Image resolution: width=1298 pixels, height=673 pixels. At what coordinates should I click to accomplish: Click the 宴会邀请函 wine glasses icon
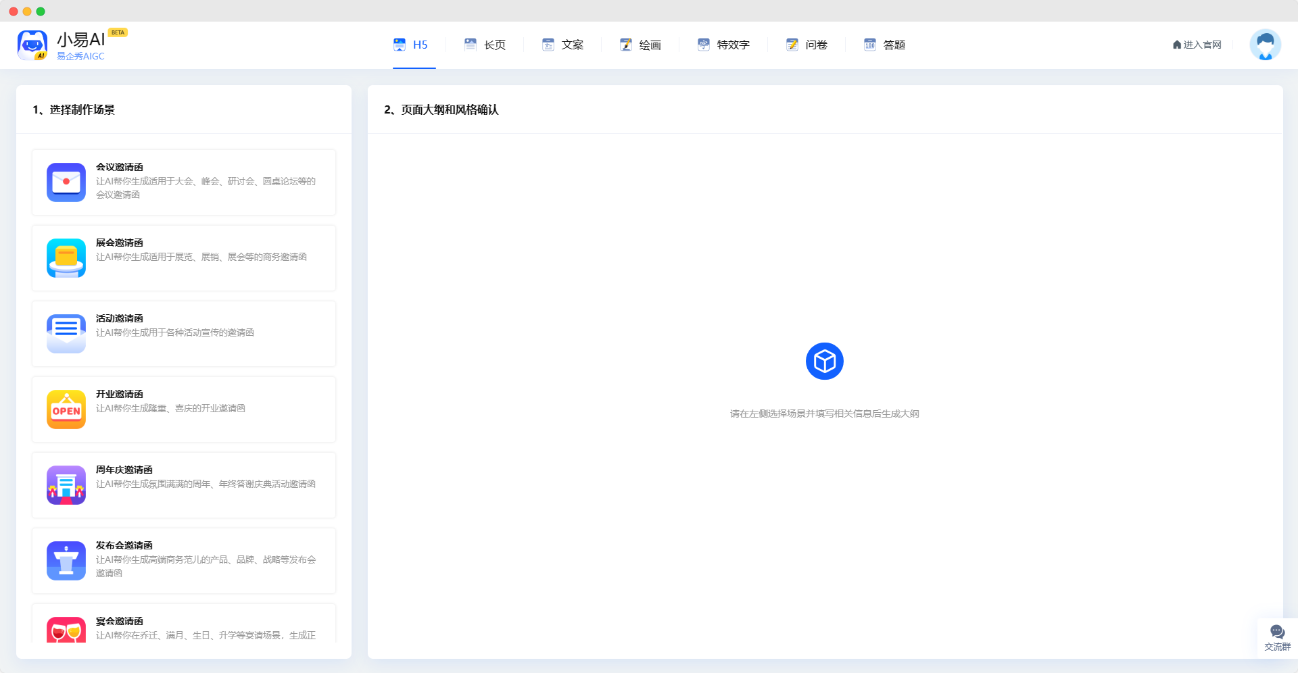click(x=66, y=630)
